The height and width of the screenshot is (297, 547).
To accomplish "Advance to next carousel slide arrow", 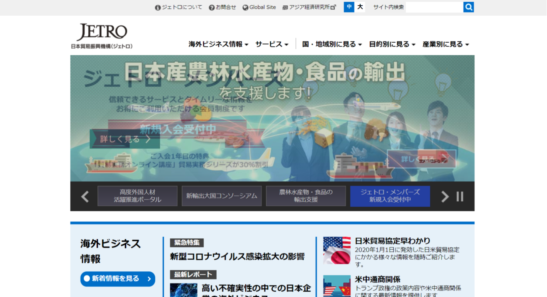I will tap(445, 197).
